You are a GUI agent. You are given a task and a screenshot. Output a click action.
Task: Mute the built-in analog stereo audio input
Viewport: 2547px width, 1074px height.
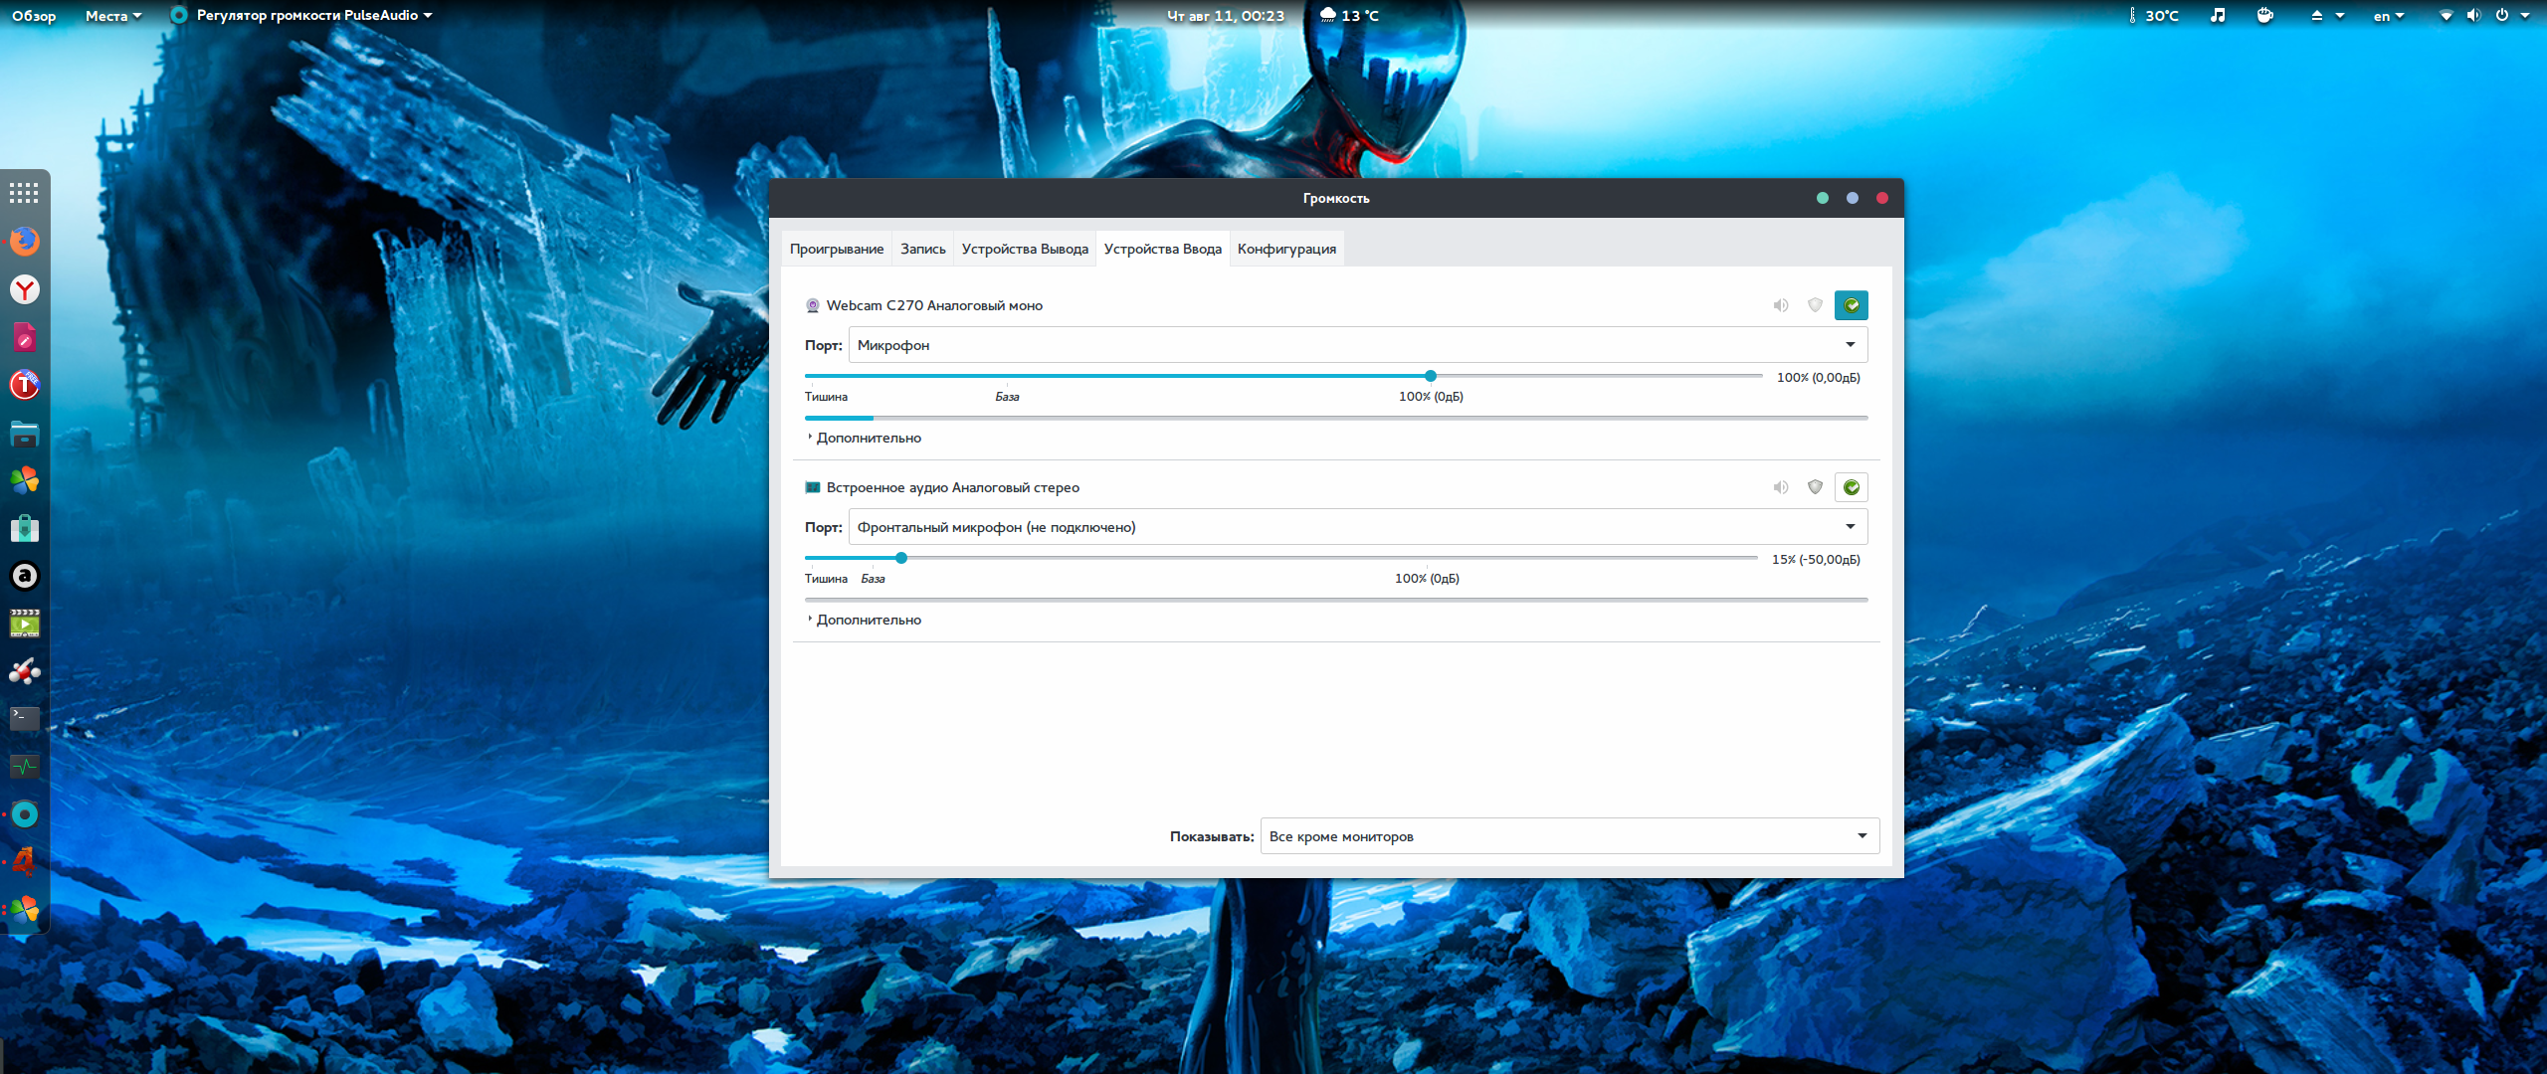click(1781, 487)
